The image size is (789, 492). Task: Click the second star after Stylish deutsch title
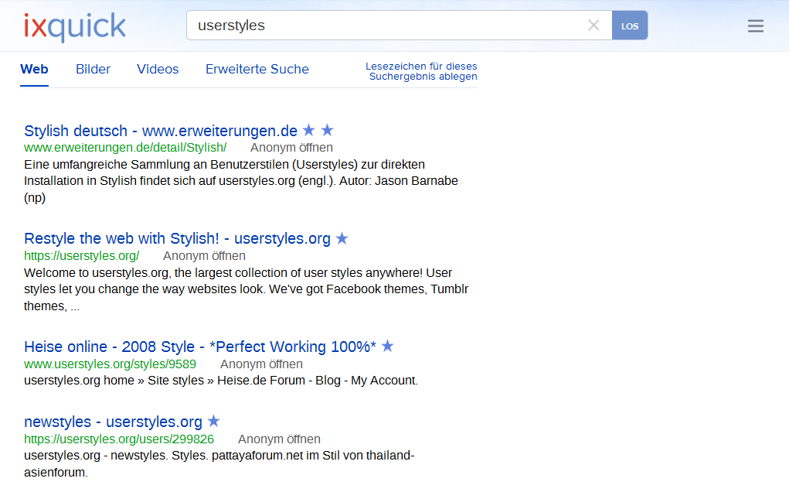tap(328, 130)
